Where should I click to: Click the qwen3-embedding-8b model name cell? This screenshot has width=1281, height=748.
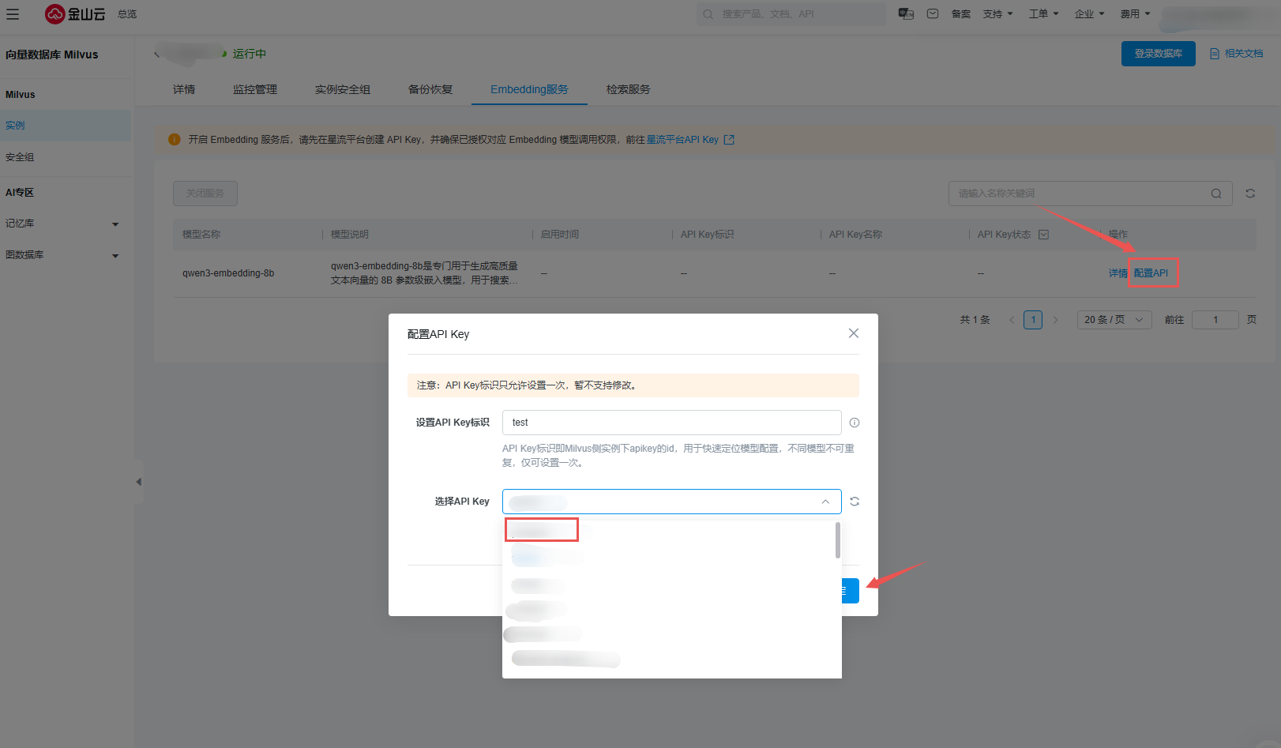point(228,273)
